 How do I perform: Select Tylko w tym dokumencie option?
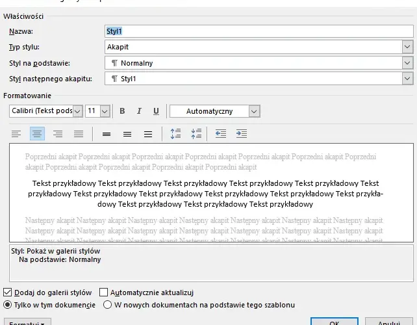coord(7,304)
